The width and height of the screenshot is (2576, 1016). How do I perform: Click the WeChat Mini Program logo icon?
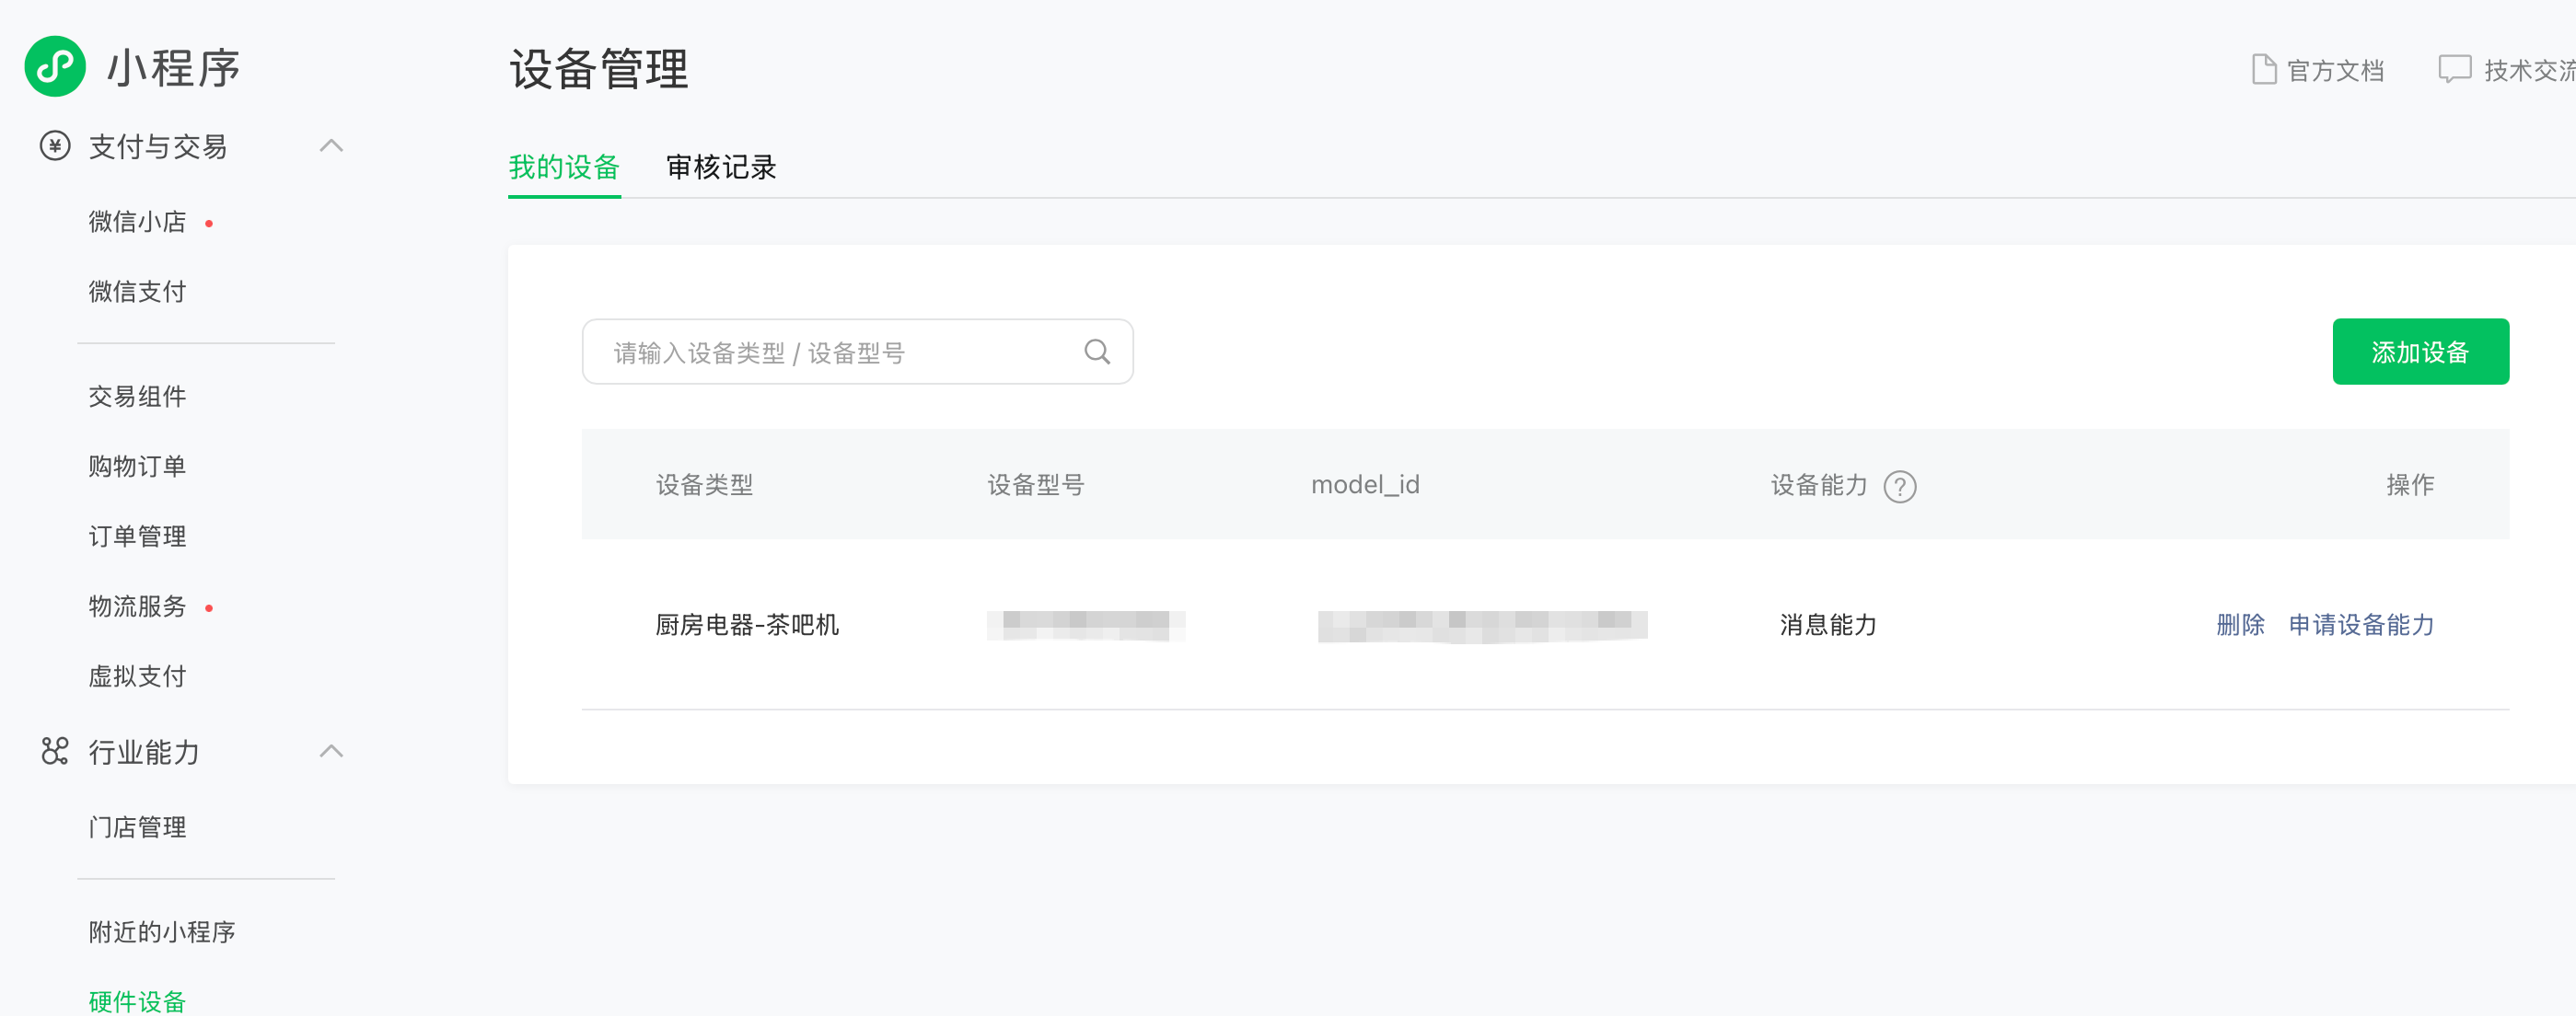tap(55, 67)
